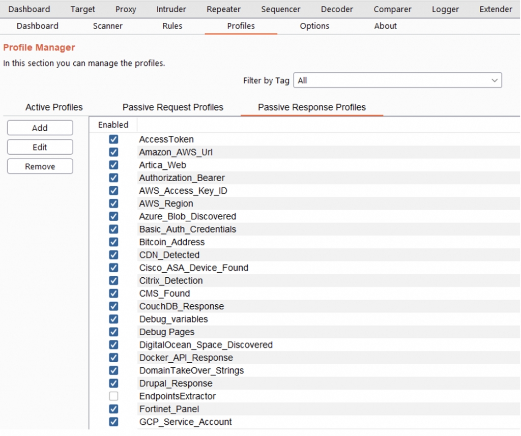Go to the Scanner sub-tab

coord(107,26)
